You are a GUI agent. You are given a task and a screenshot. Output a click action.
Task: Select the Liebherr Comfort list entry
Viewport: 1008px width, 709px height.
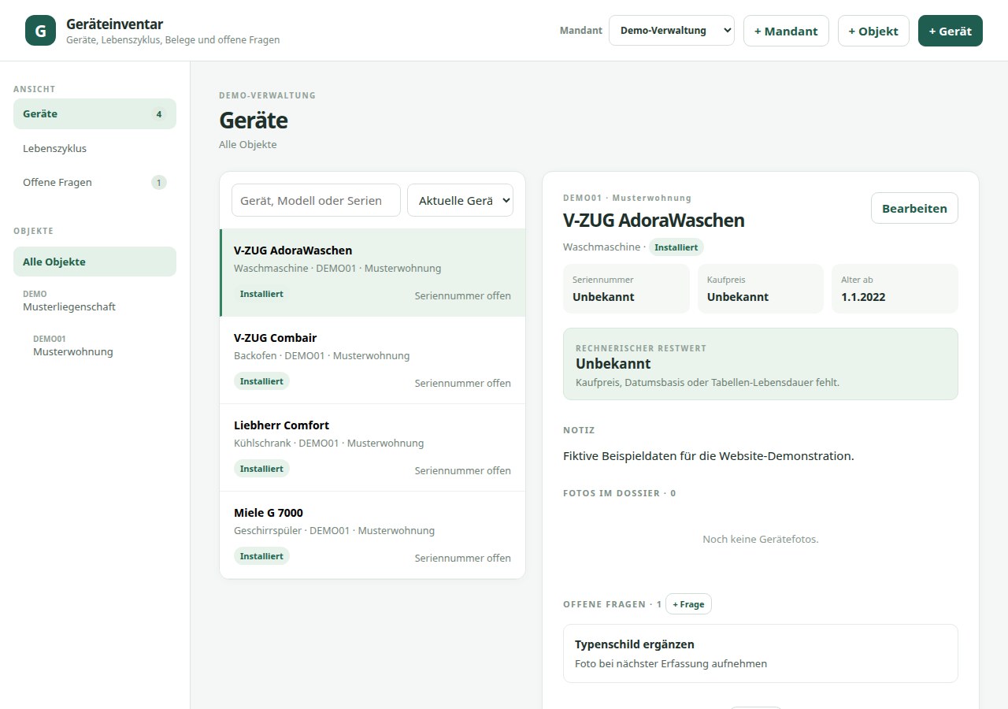point(372,447)
